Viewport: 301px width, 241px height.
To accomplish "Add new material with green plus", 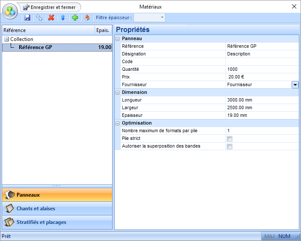I will tap(75, 17).
